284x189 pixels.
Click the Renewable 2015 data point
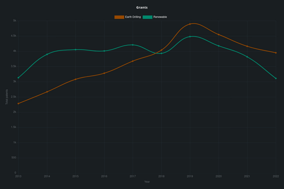pyautogui.click(x=75, y=49)
